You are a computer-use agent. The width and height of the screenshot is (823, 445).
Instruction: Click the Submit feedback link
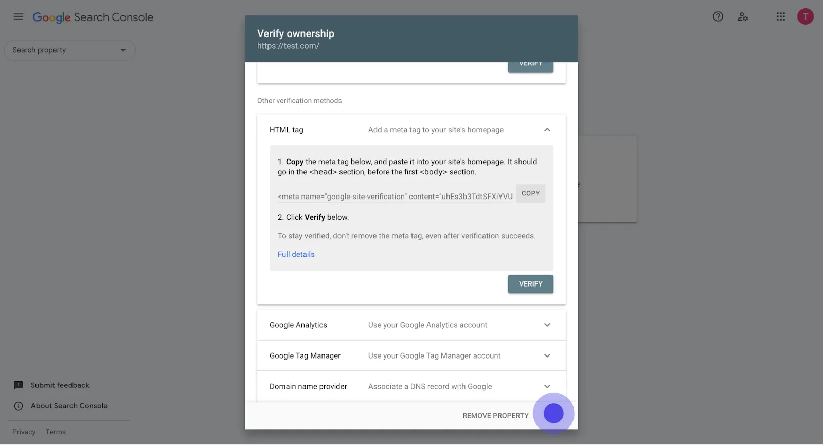60,385
